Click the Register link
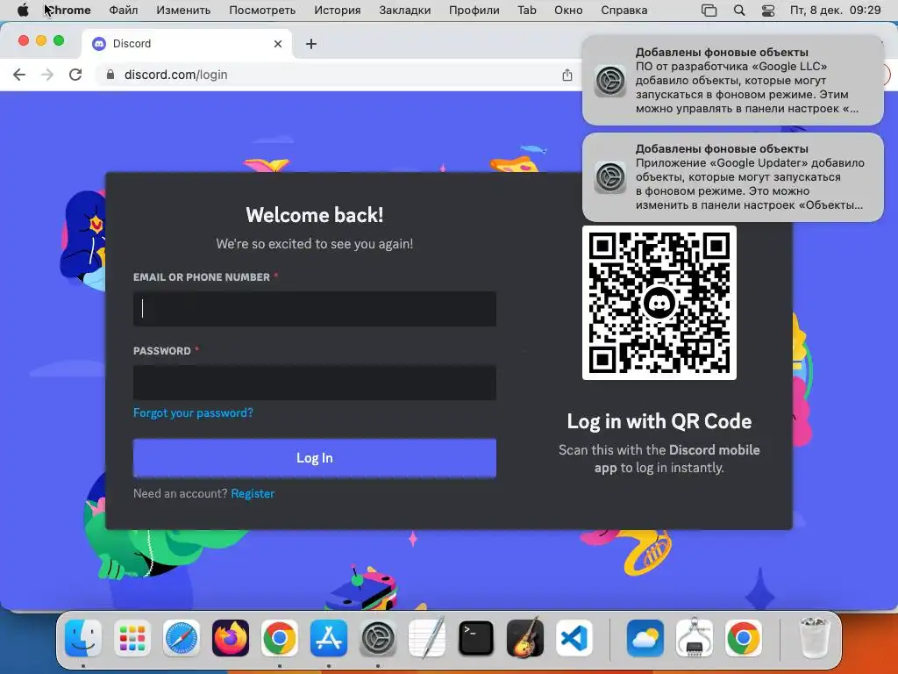898x674 pixels. tap(253, 493)
